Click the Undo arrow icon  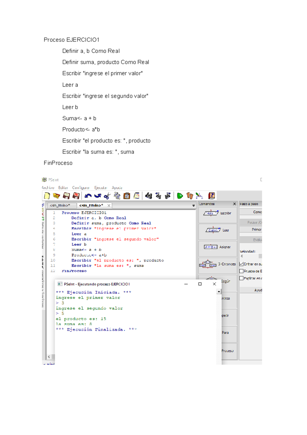[88, 196]
